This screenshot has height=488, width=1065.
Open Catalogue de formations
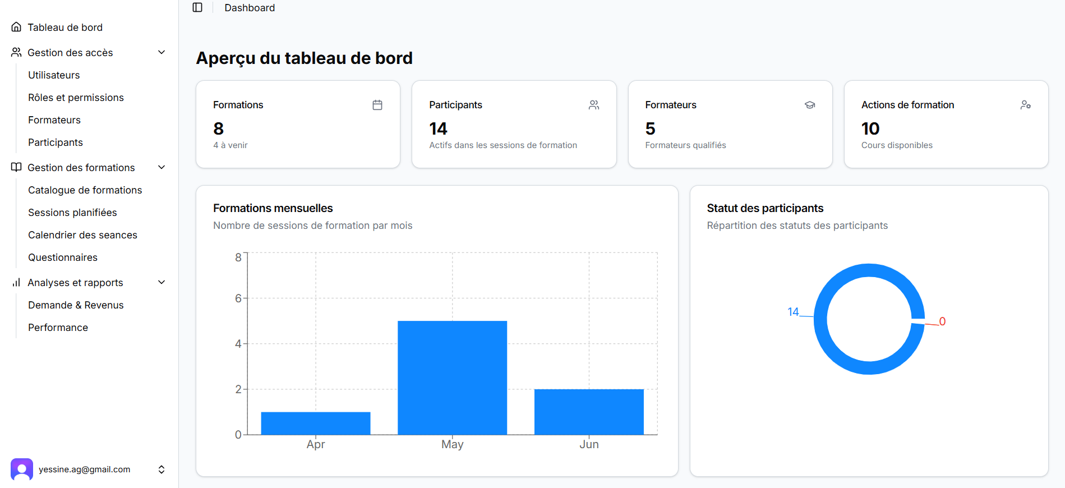(x=85, y=190)
